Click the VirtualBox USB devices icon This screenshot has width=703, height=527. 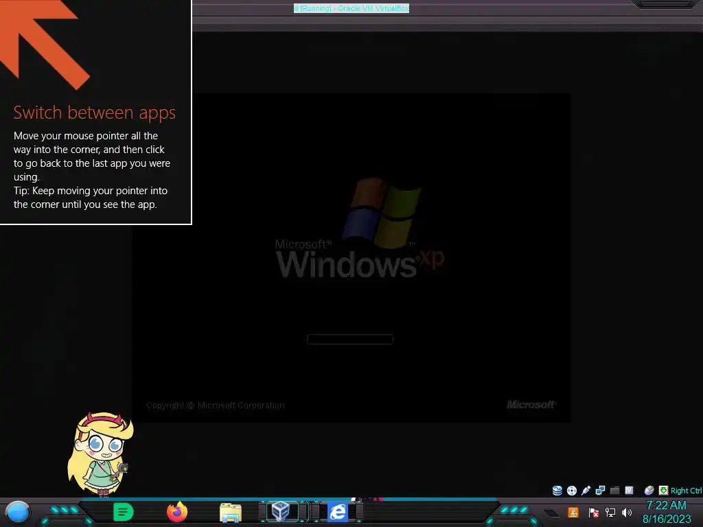586,490
